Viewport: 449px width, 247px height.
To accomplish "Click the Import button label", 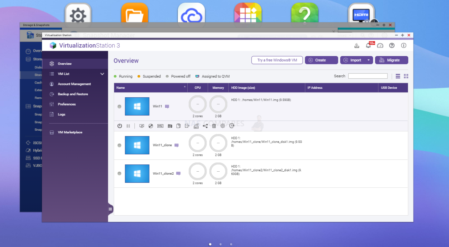I will (355, 60).
